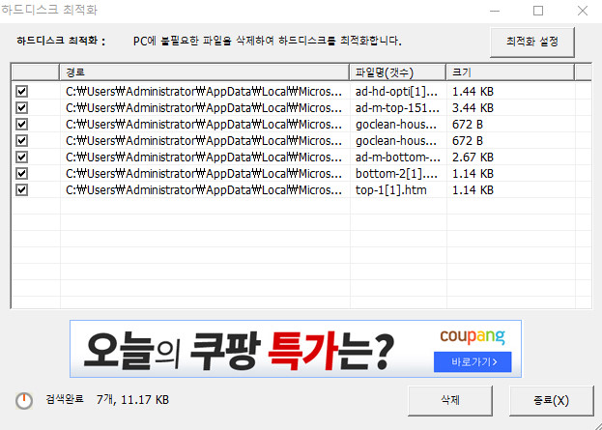
Task: Click the 종료(X) exit button
Action: [551, 401]
